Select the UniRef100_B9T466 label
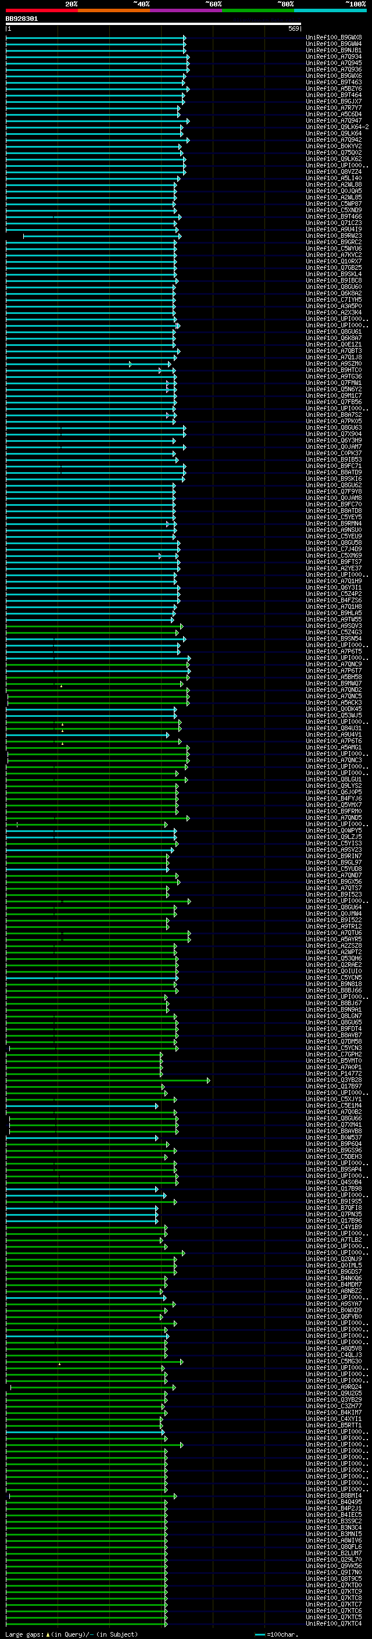Screen dimensions: 372x1639 [x=334, y=216]
